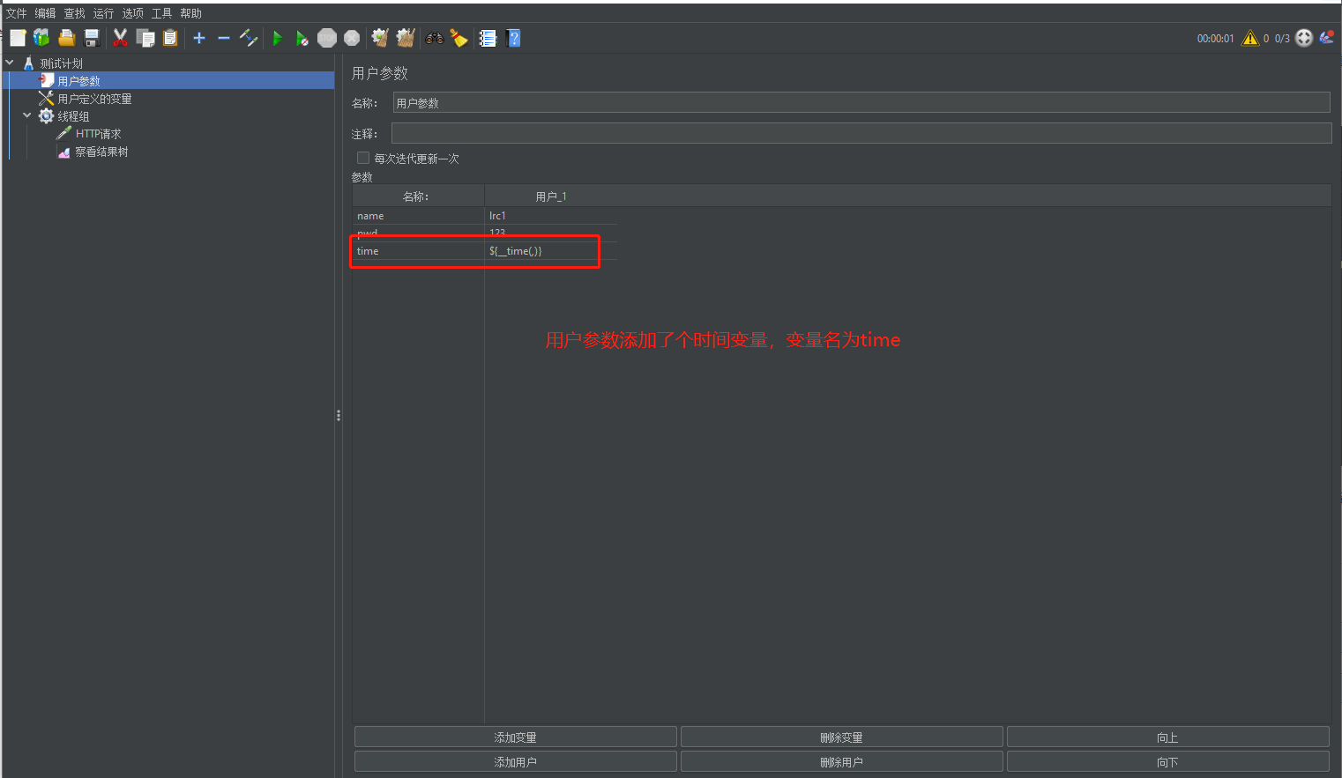Open the 文件 menu
The height and width of the screenshot is (778, 1342).
[x=17, y=13]
